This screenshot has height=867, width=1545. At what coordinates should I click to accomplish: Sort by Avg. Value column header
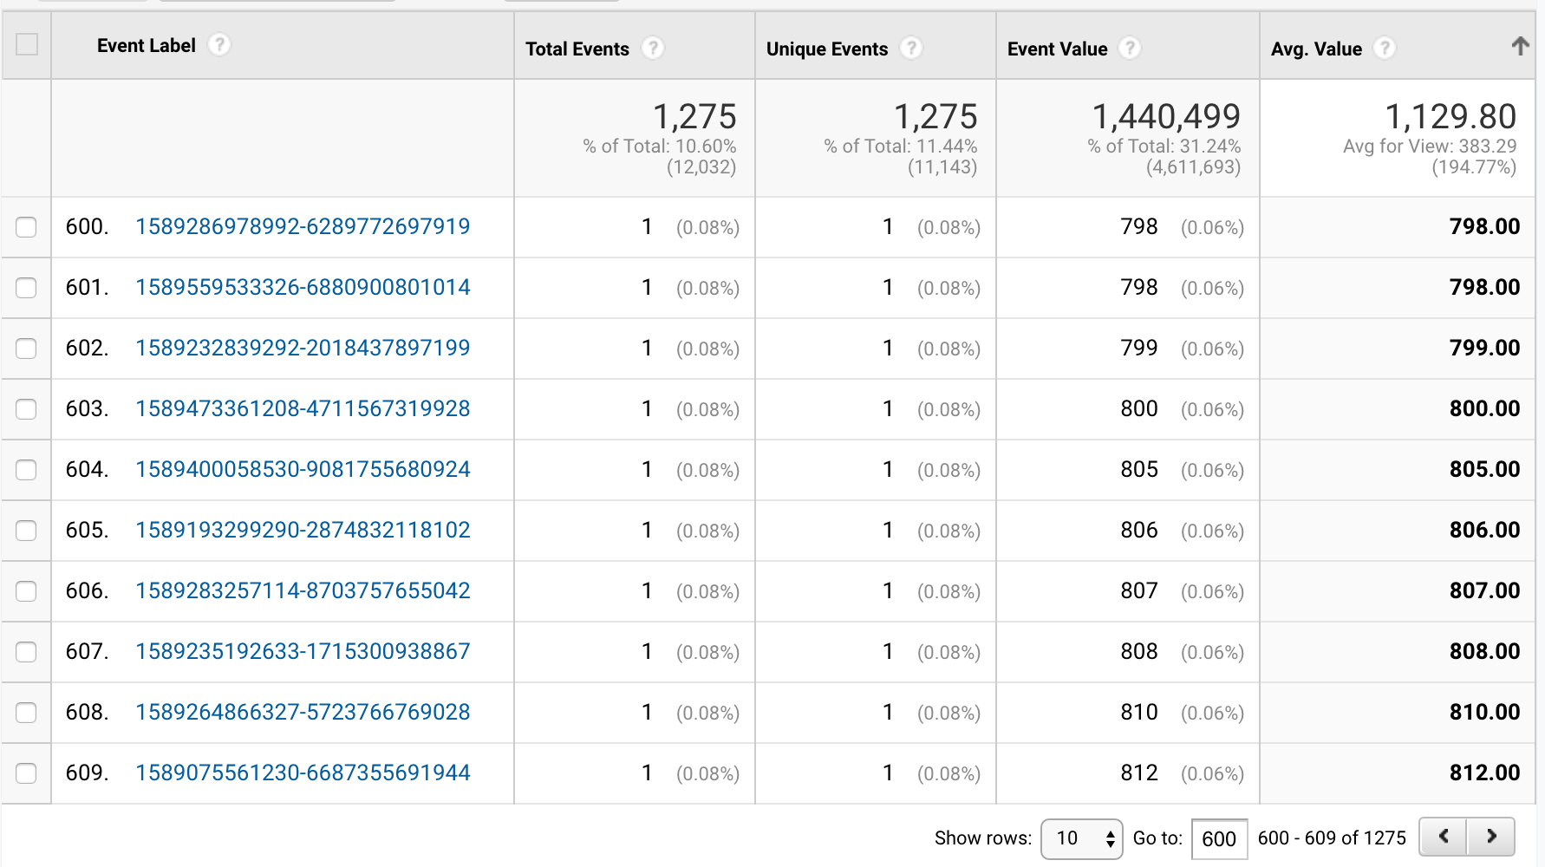point(1316,49)
